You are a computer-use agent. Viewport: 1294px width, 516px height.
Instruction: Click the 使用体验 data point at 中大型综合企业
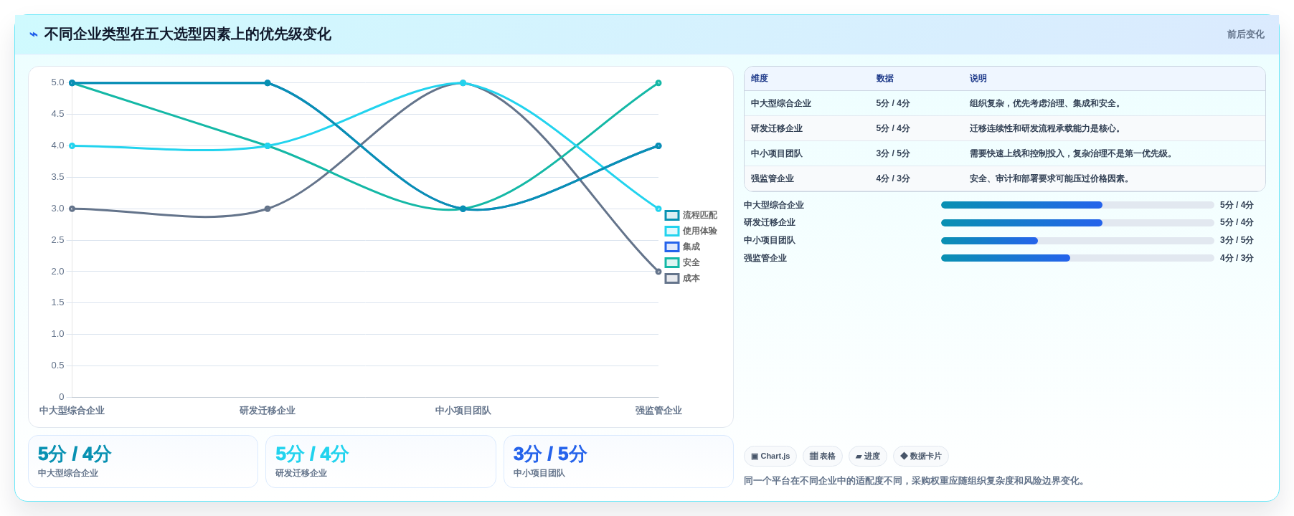tap(72, 146)
